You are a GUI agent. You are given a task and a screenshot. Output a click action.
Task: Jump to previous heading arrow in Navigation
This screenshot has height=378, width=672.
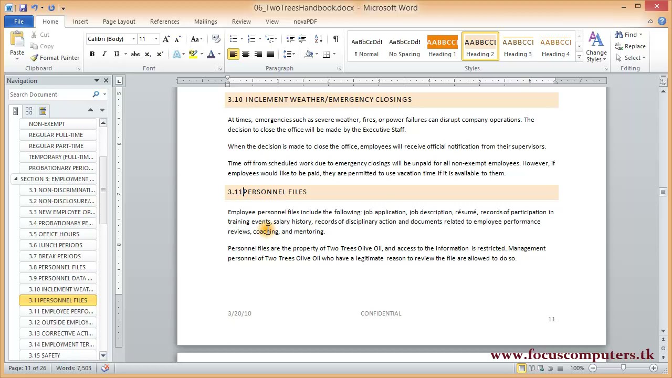pyautogui.click(x=90, y=110)
